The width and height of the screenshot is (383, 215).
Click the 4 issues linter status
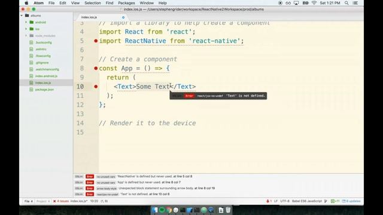click(61, 201)
